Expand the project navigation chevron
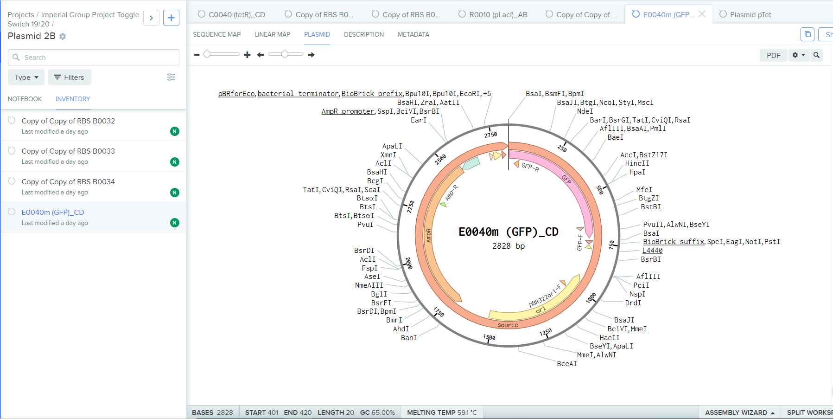 pos(151,18)
